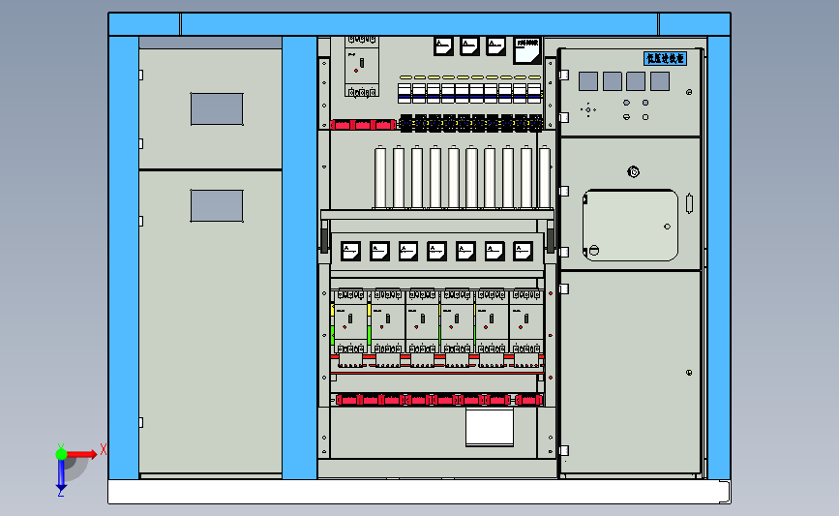Pick the far-left blue frame pillar
Image resolution: width=839 pixels, height=516 pixels.
(x=124, y=258)
